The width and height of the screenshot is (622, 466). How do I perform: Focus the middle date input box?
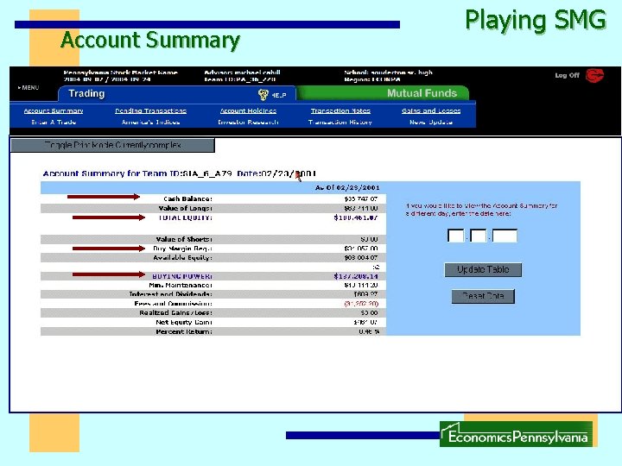[478, 236]
